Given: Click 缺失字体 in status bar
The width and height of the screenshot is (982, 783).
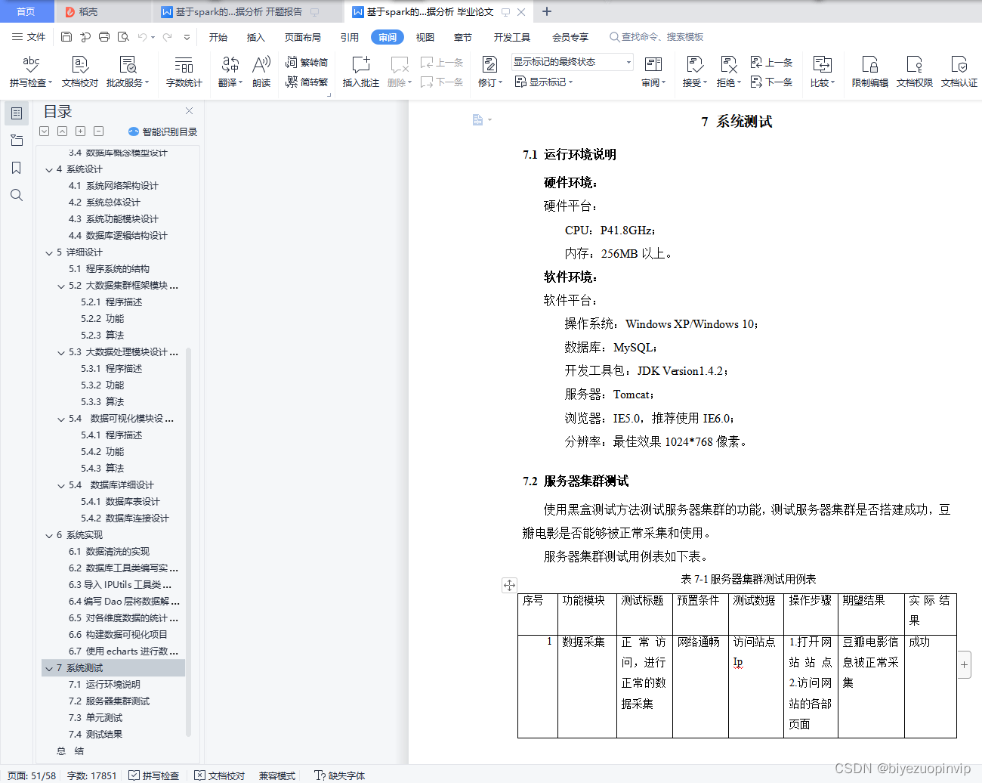Looking at the screenshot, I should tap(340, 775).
